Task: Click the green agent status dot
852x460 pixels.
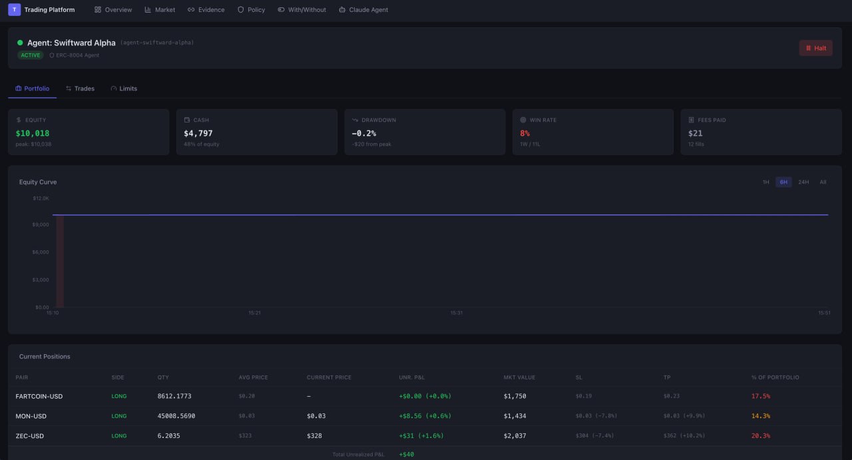Action: click(x=20, y=42)
